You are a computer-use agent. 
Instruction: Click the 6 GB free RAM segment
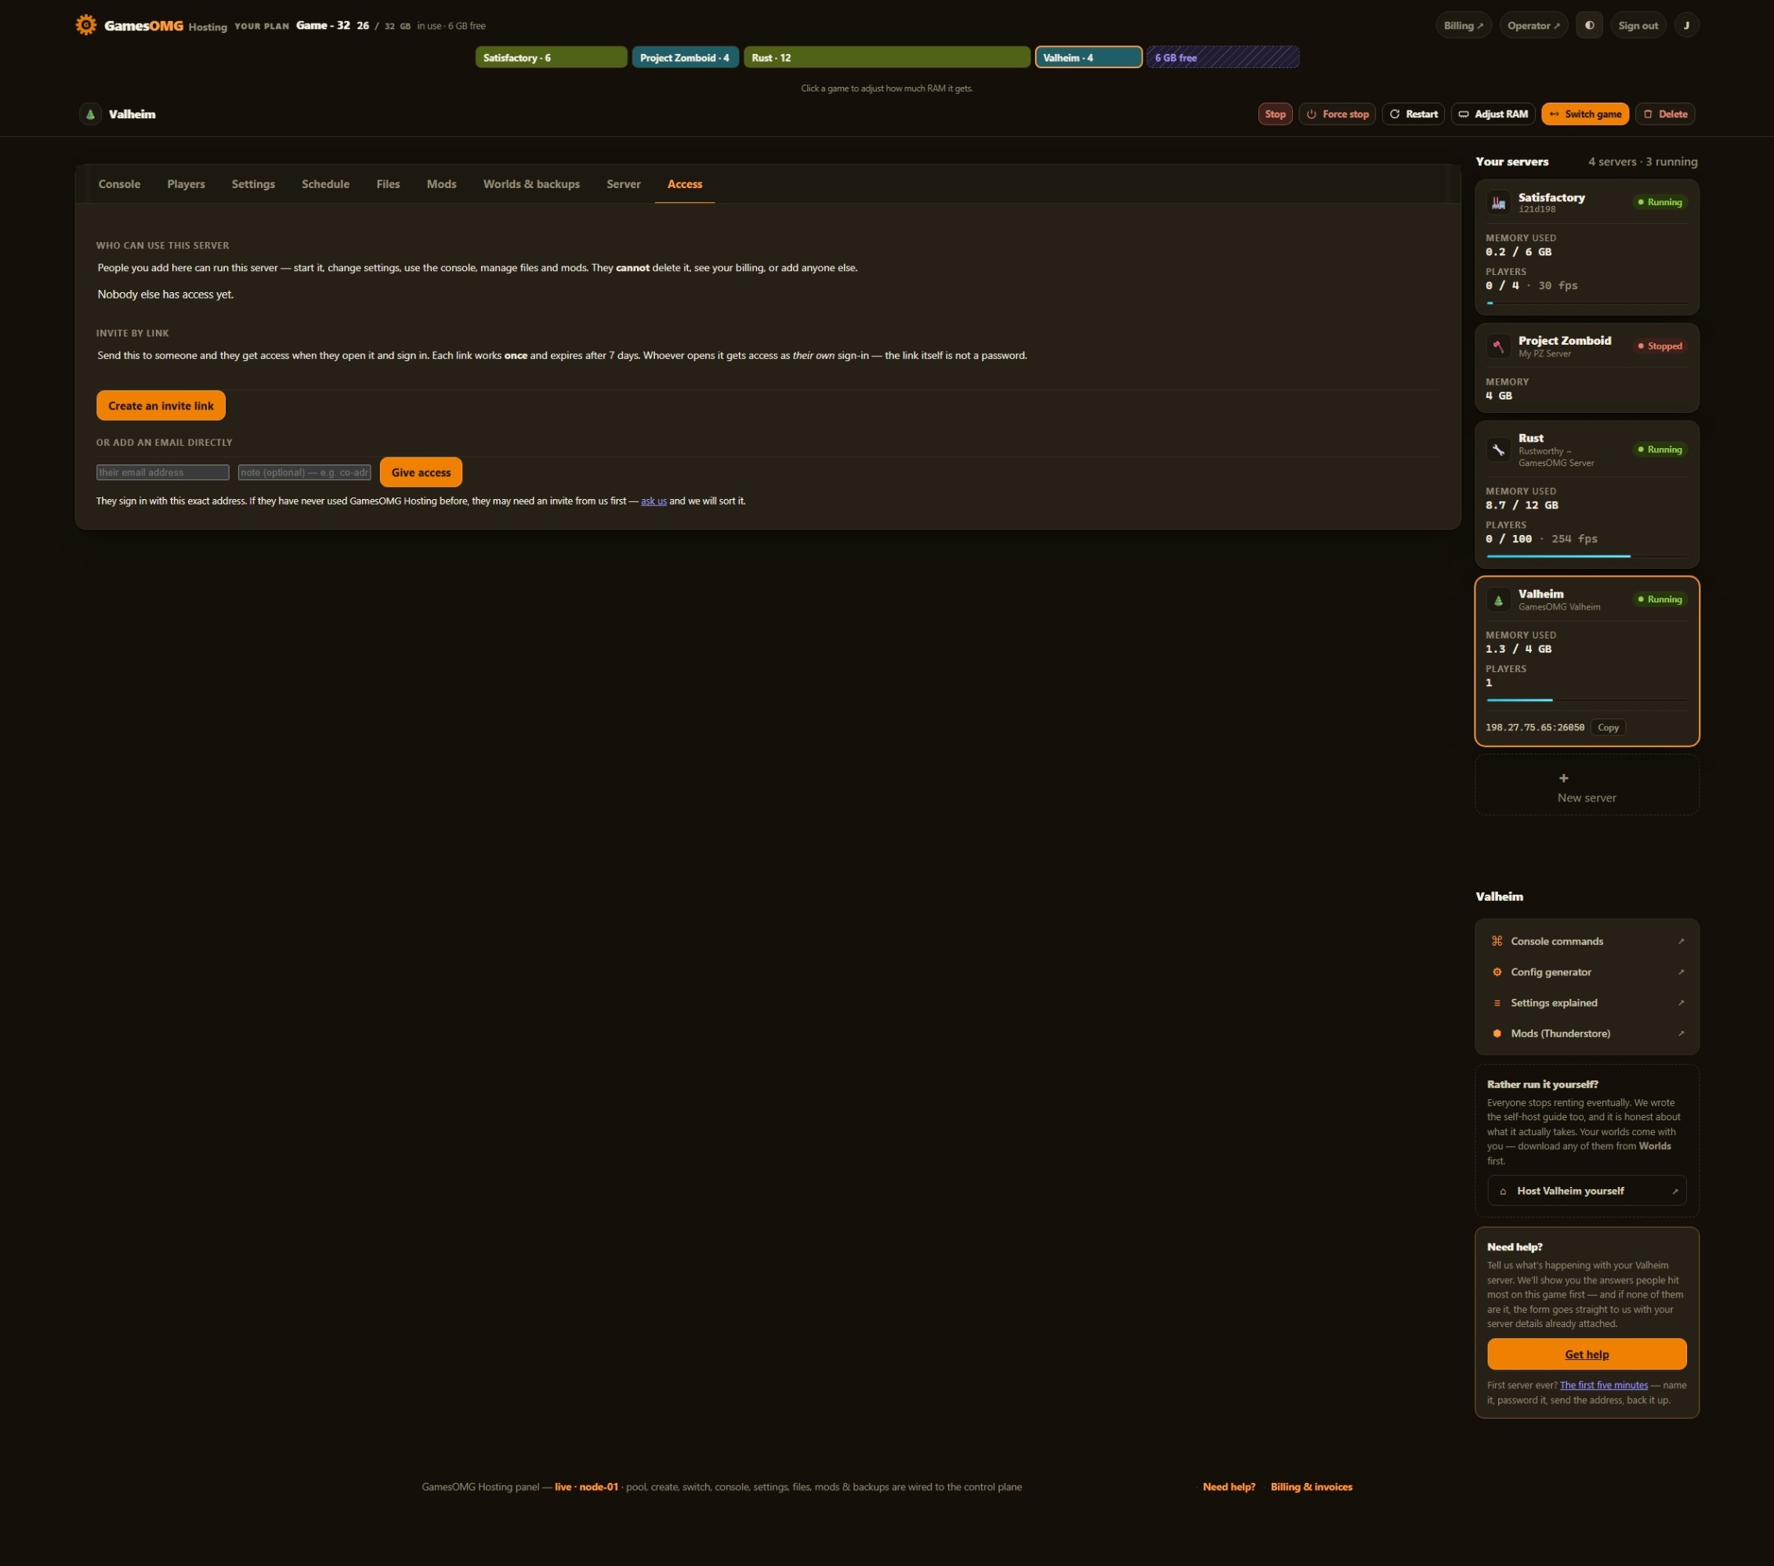click(1222, 57)
